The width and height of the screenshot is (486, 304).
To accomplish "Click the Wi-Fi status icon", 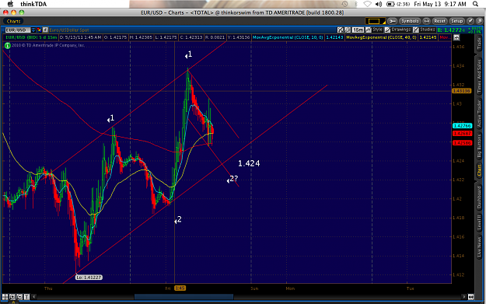I will pyautogui.click(x=367, y=4).
